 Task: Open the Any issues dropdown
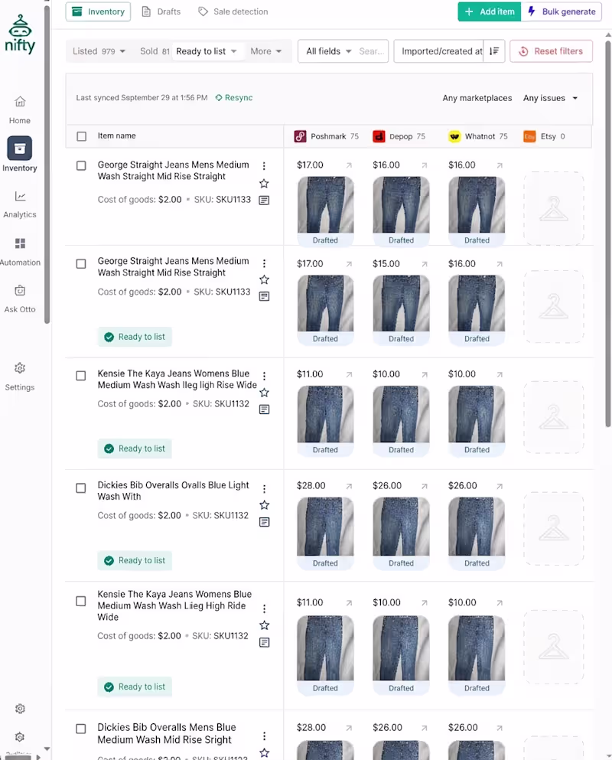pos(551,98)
